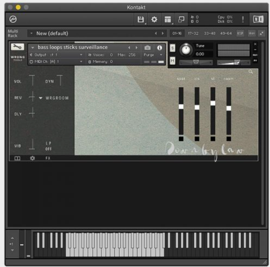Open the save floppy disk menu
The width and height of the screenshot is (270, 267).
point(141,19)
